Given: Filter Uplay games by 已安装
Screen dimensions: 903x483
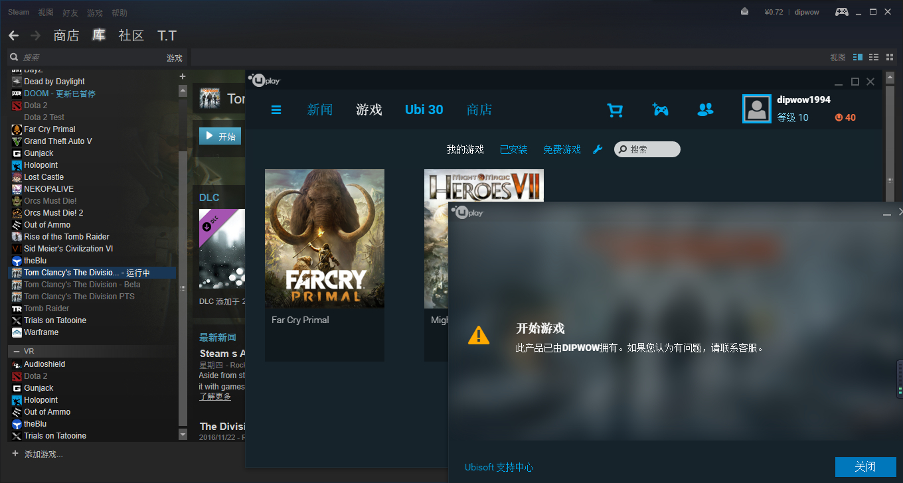Looking at the screenshot, I should pos(514,149).
